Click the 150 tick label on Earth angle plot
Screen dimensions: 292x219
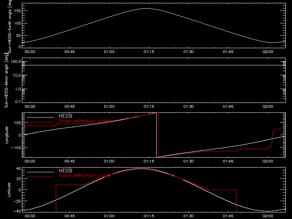coord(18,11)
